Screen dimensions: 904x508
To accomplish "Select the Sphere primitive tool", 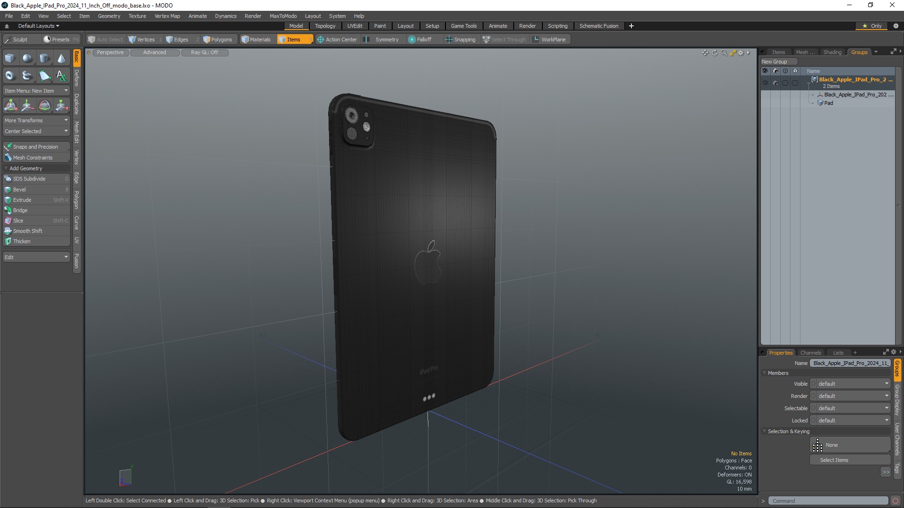I will [27, 58].
